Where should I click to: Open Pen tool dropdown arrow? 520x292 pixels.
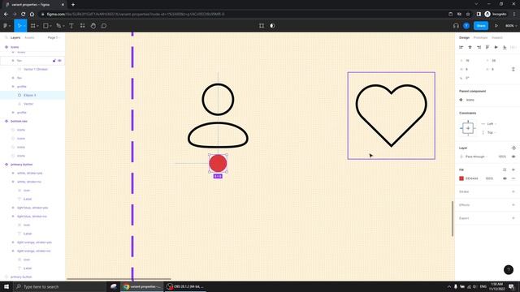[x=63, y=26]
